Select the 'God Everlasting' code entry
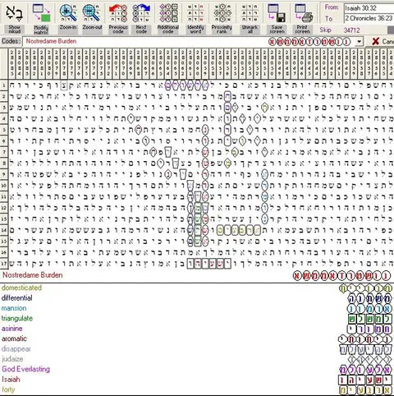The image size is (394, 396). click(25, 369)
